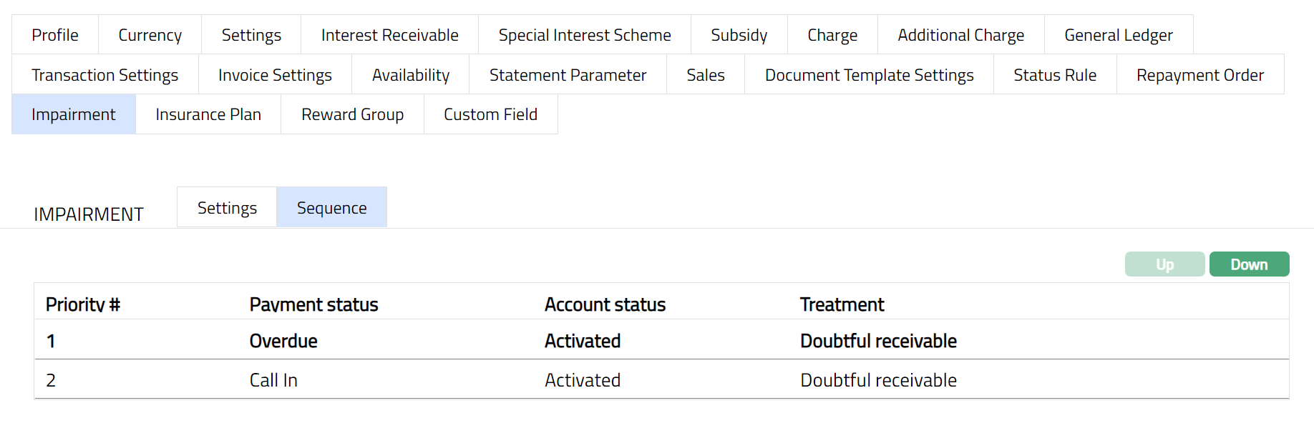Switch to the General Ledger tab
1314x423 pixels.
(1118, 35)
